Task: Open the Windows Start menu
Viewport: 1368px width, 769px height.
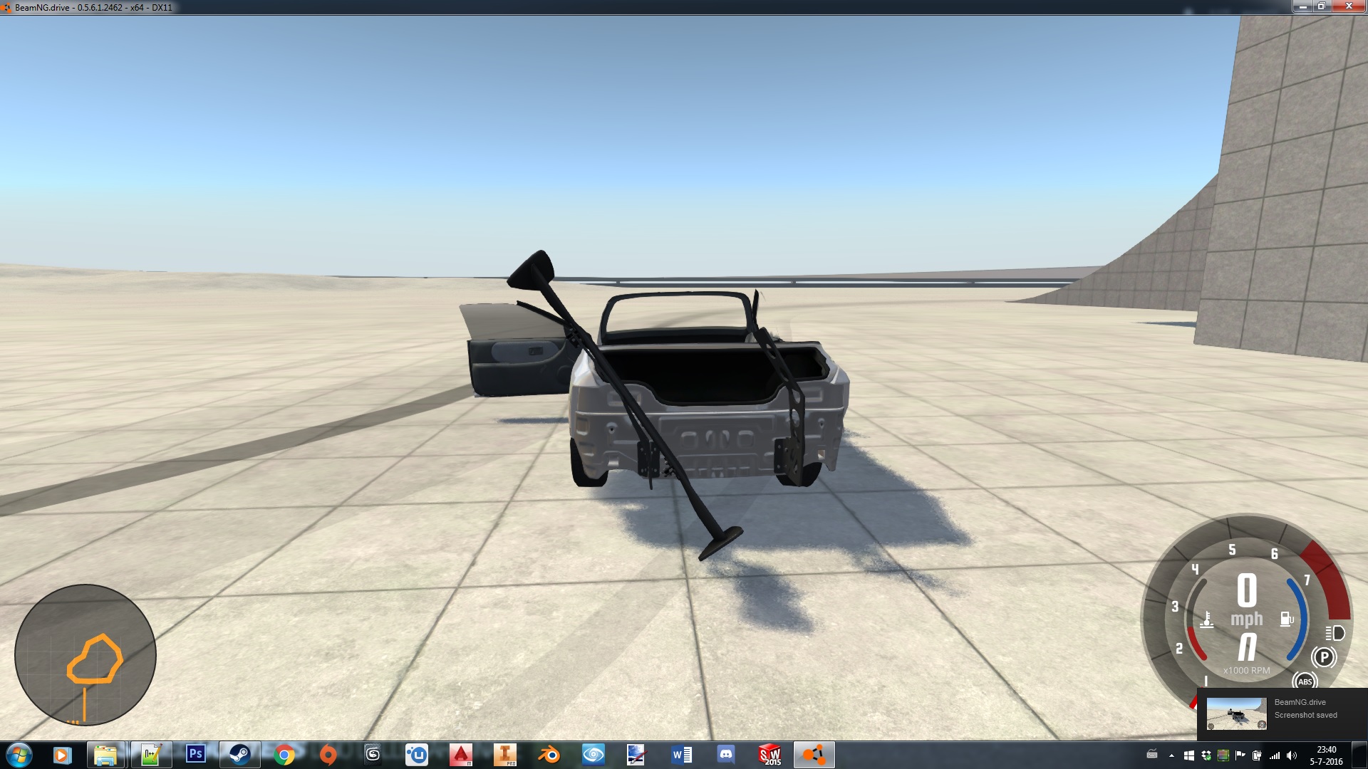Action: click(x=19, y=755)
